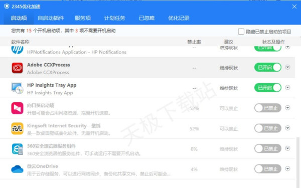Click 可以禁止 suggestion for 向日葵启动项
The height and width of the screenshot is (188, 301).
[229, 109]
